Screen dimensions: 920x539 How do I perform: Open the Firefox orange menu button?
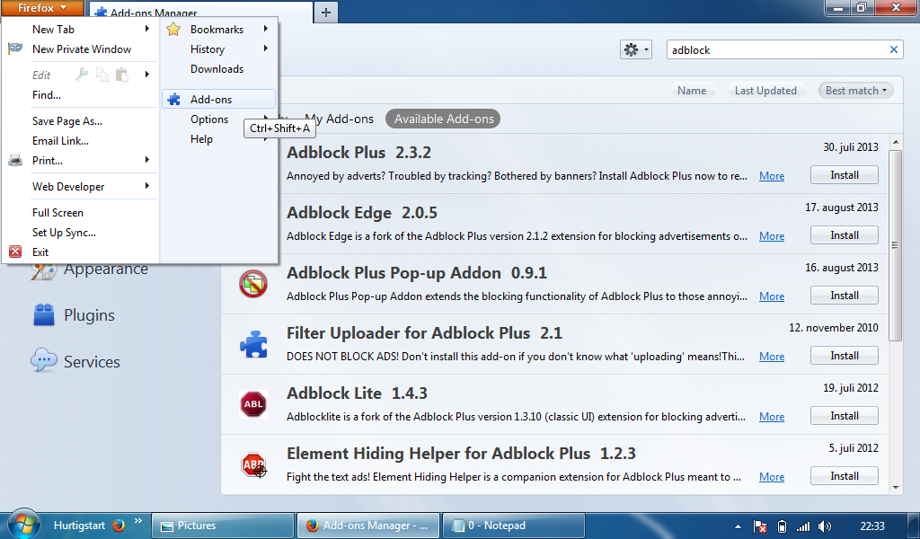(42, 8)
